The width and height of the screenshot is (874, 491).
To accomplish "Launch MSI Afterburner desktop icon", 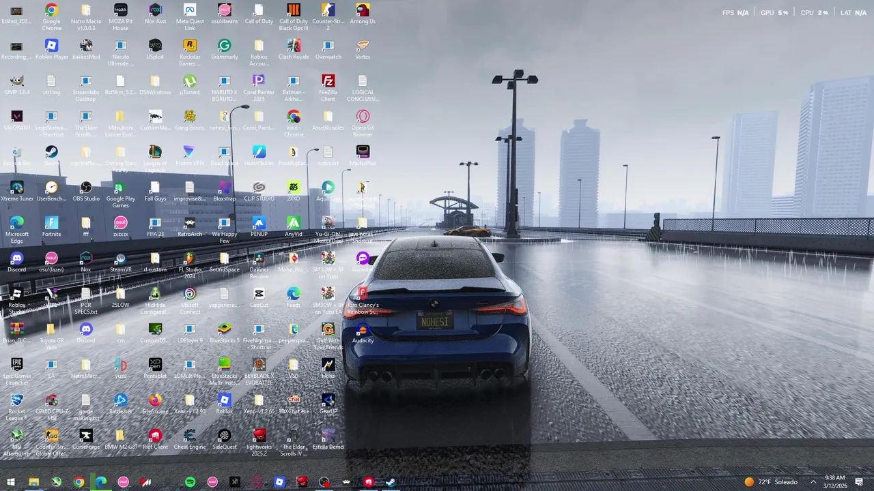I will point(16,443).
